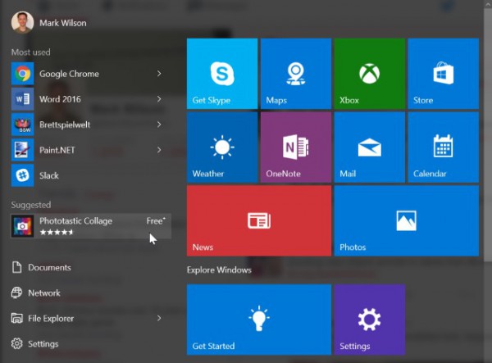Open the Weather tile
Screen dimensions: 492x363
click(222, 147)
